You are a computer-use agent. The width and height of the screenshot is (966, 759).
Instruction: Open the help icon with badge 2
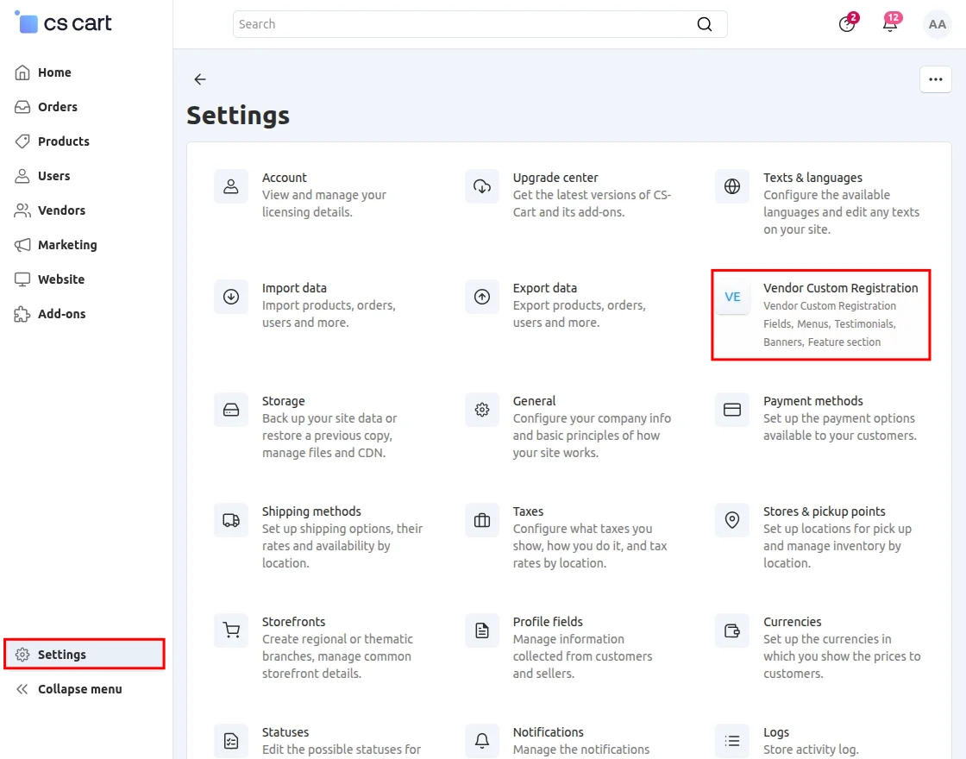848,23
